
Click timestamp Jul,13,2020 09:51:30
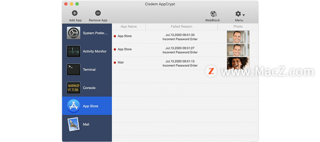180,35
